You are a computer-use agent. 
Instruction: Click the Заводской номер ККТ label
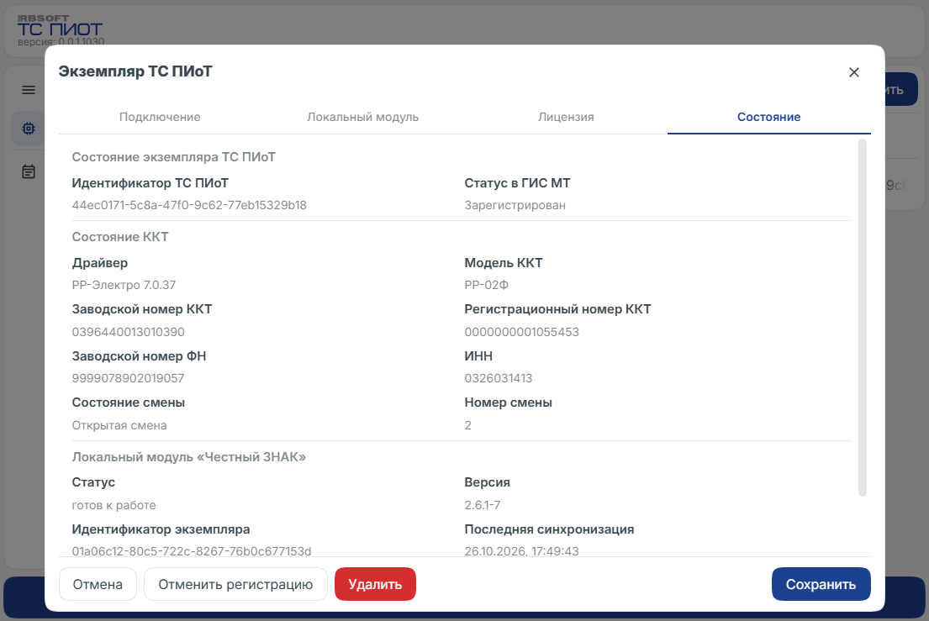point(142,309)
